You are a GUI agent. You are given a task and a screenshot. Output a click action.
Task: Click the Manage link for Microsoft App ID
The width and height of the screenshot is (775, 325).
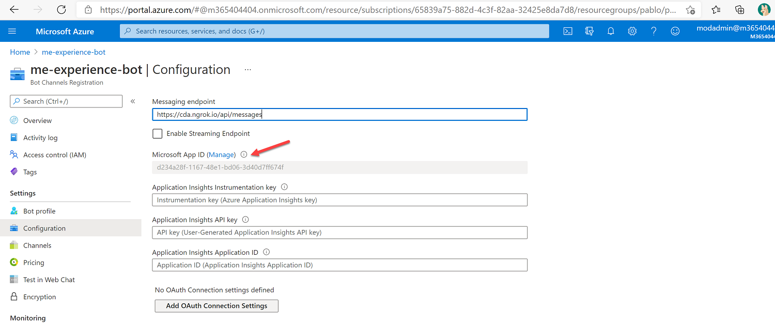point(221,154)
